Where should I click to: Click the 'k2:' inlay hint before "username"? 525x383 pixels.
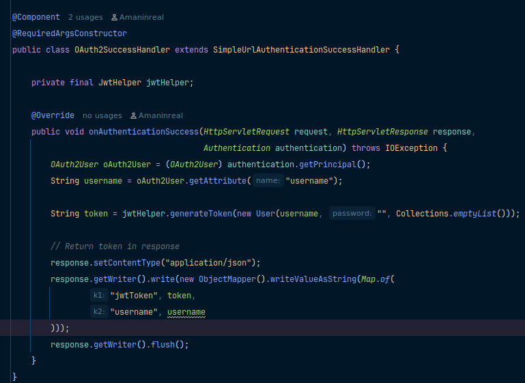tap(99, 312)
